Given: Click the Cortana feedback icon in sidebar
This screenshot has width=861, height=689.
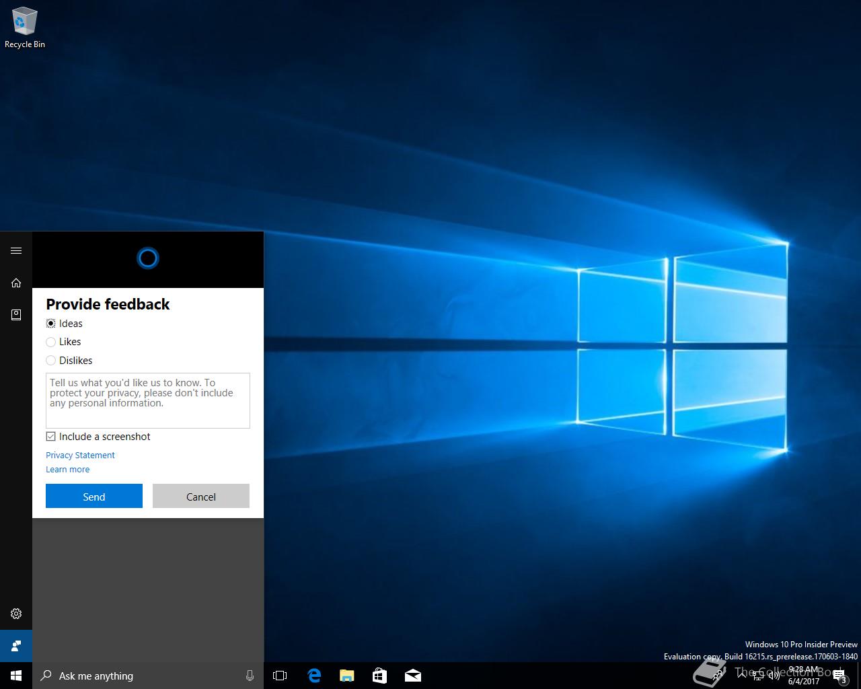Looking at the screenshot, I should 16,646.
